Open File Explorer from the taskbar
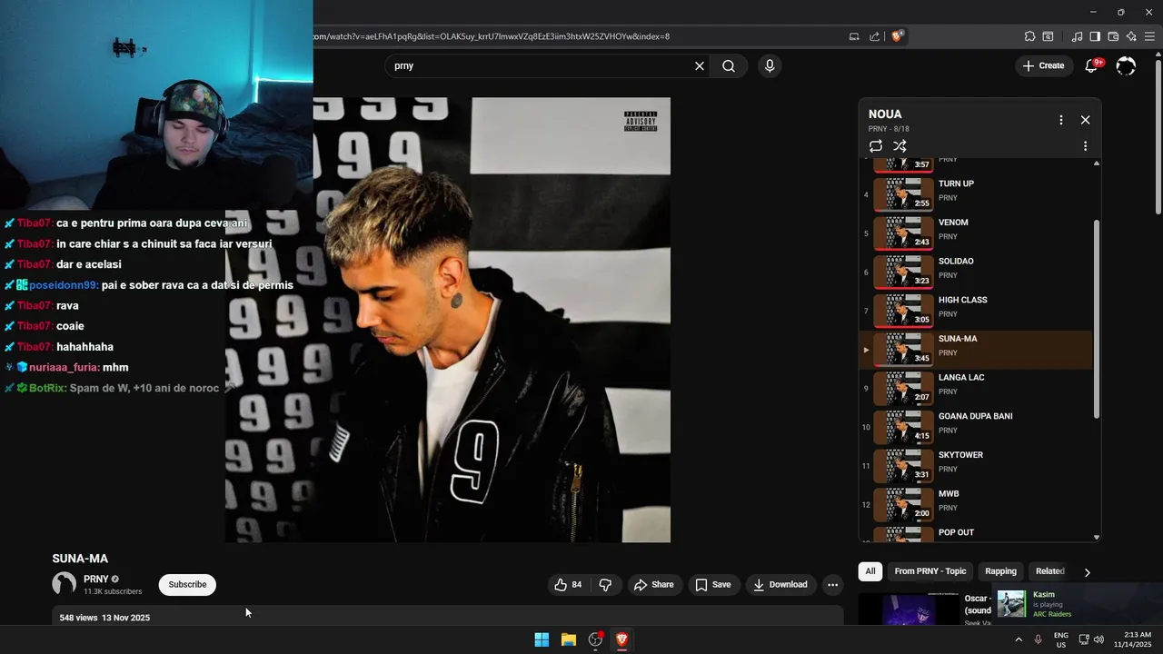Image resolution: width=1163 pixels, height=654 pixels. click(569, 639)
